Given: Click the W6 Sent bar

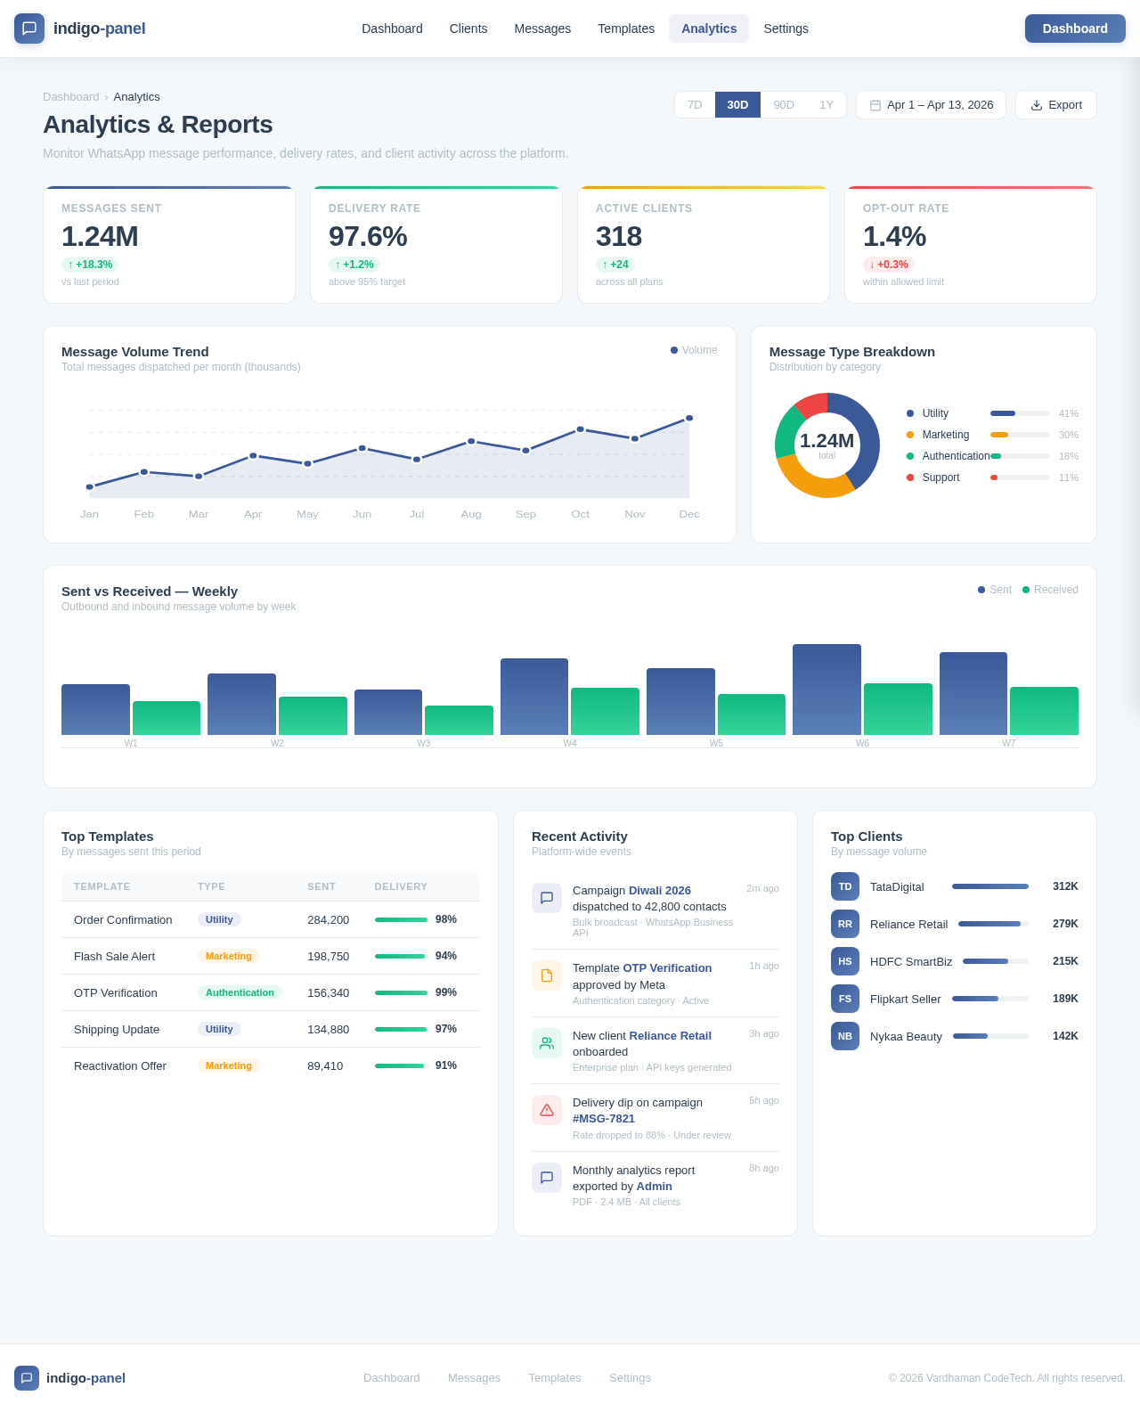Looking at the screenshot, I should pyautogui.click(x=826, y=690).
